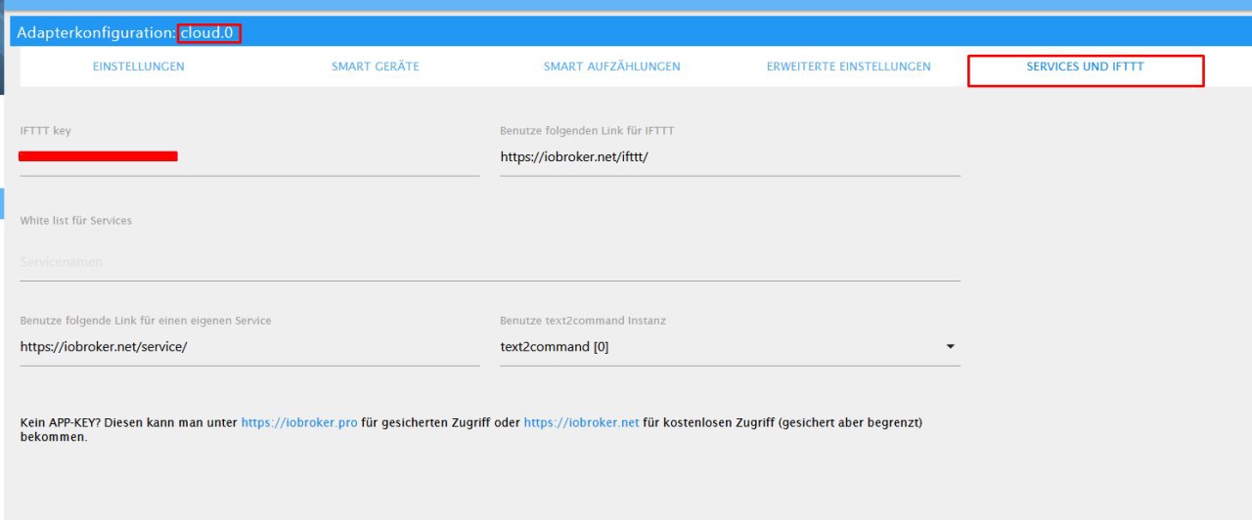The image size is (1252, 520).
Task: Click the eigenen Service link field
Action: click(249, 347)
